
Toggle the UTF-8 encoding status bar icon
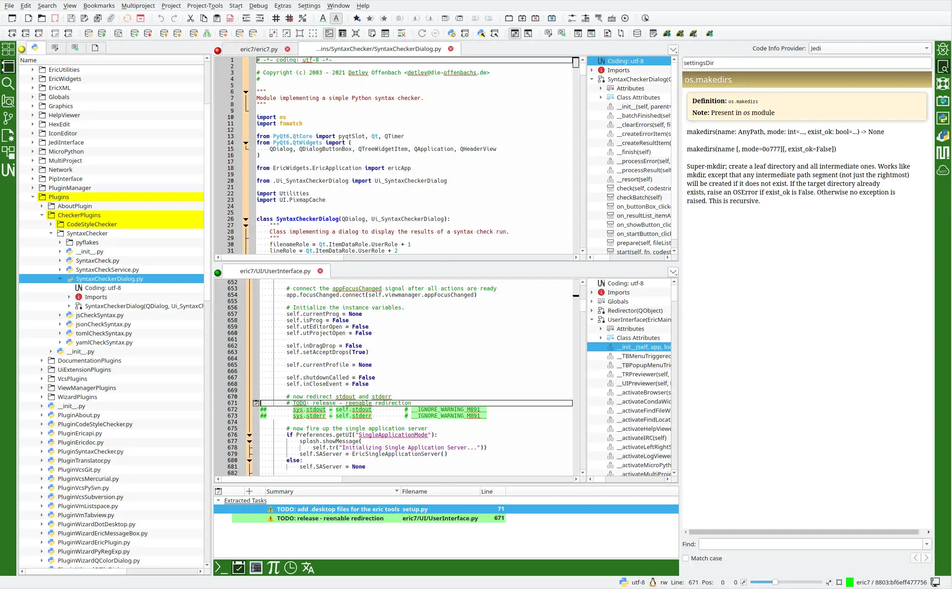tap(637, 582)
